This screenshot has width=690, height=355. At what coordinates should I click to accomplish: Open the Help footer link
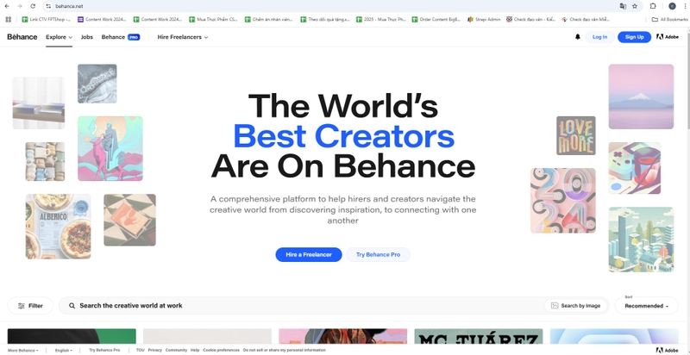click(x=195, y=350)
